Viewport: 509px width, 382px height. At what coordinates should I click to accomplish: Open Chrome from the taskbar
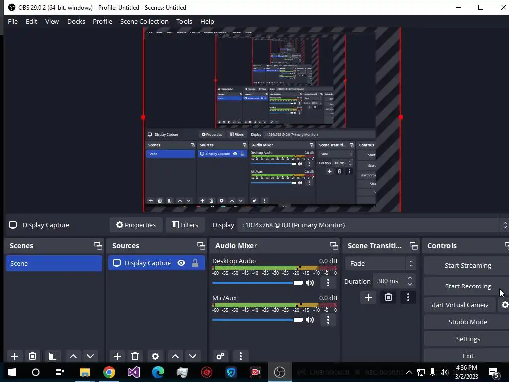pyautogui.click(x=109, y=372)
